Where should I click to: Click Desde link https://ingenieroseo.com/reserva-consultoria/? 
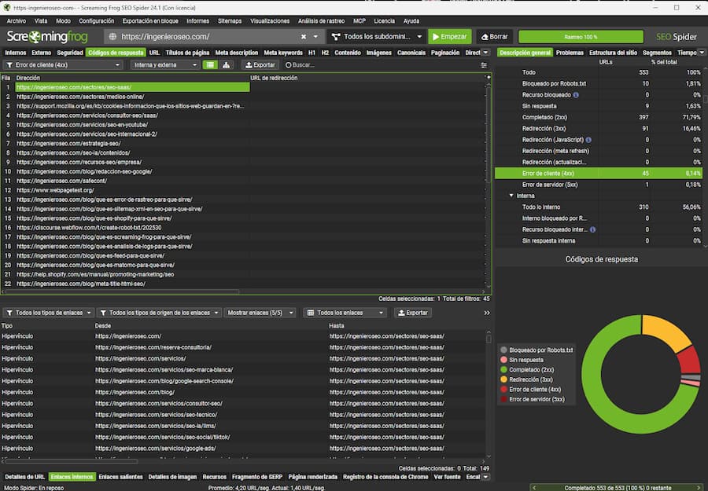(x=153, y=347)
